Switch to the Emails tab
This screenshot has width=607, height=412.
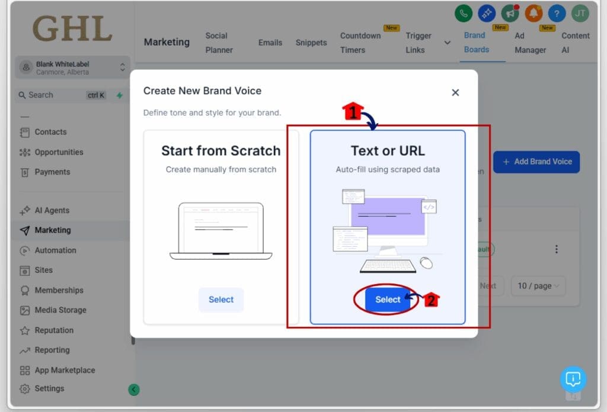pos(270,43)
